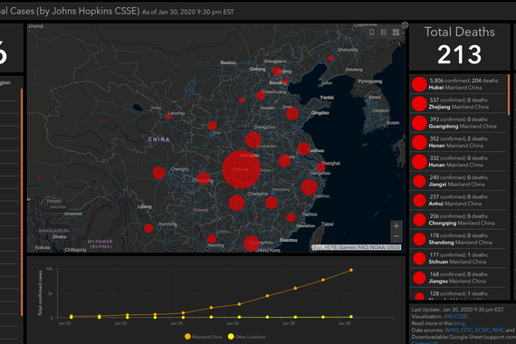Click the orange scrollbar of the deaths list
This screenshot has height=344, width=516.
[509, 95]
